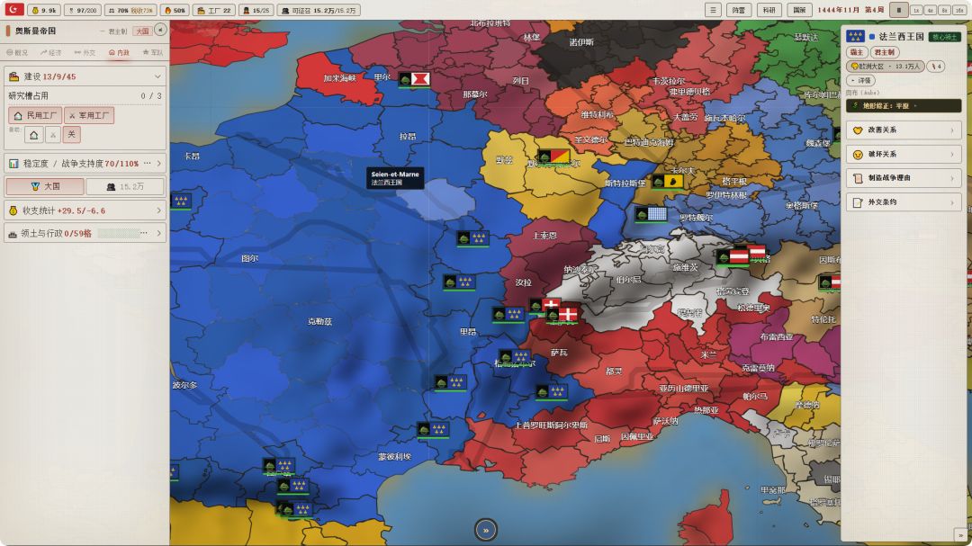The width and height of the screenshot is (972, 546).
Task: Toggle the game pause button
Action: 899,10
